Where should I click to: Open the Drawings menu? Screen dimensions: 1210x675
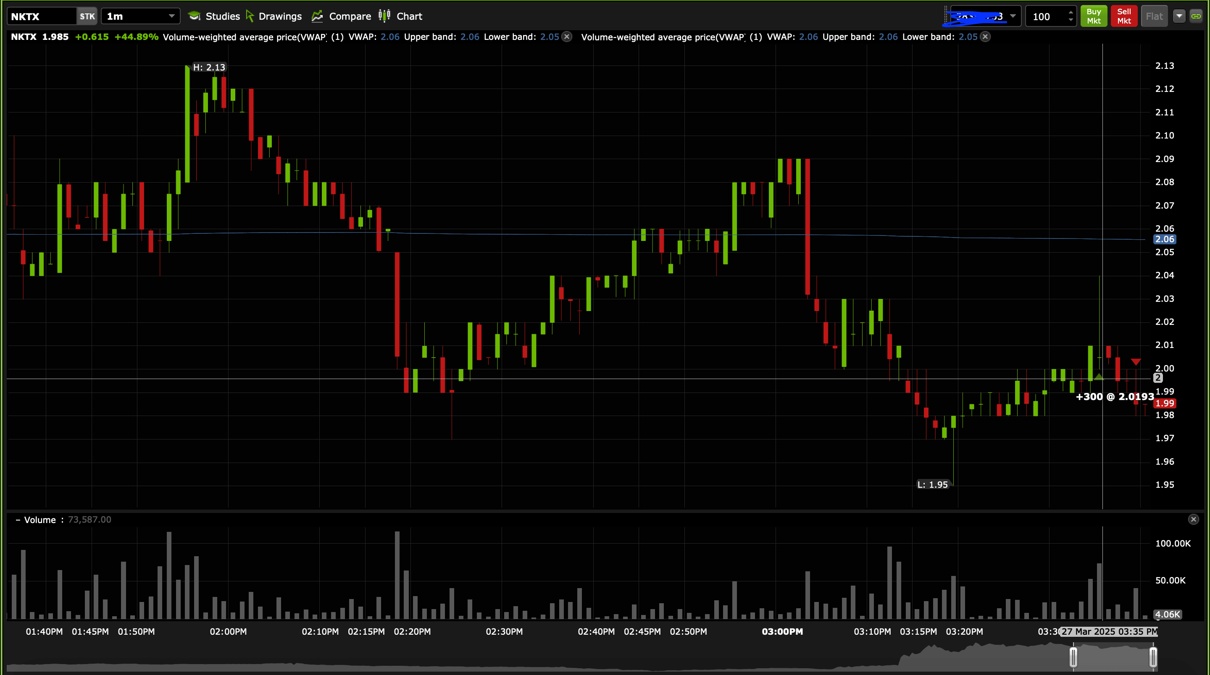(280, 16)
